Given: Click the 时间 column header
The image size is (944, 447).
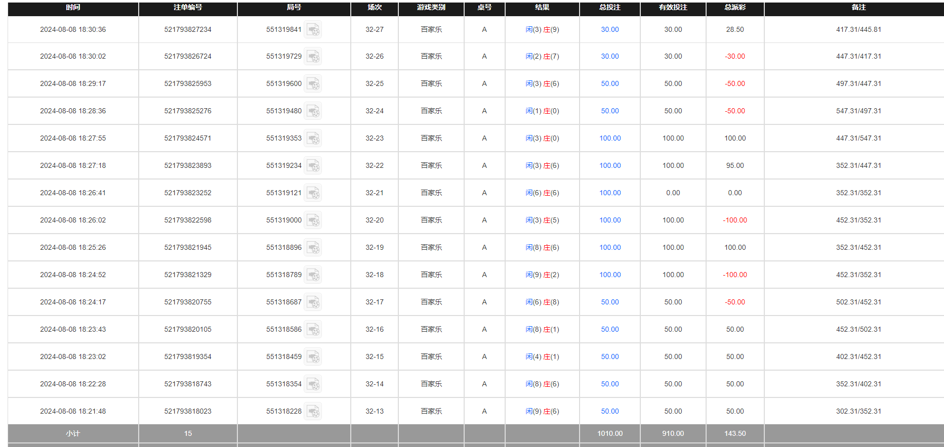Looking at the screenshot, I should click(73, 8).
